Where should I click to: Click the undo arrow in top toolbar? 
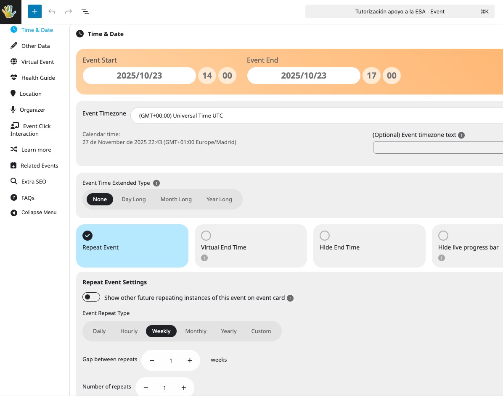pos(52,11)
